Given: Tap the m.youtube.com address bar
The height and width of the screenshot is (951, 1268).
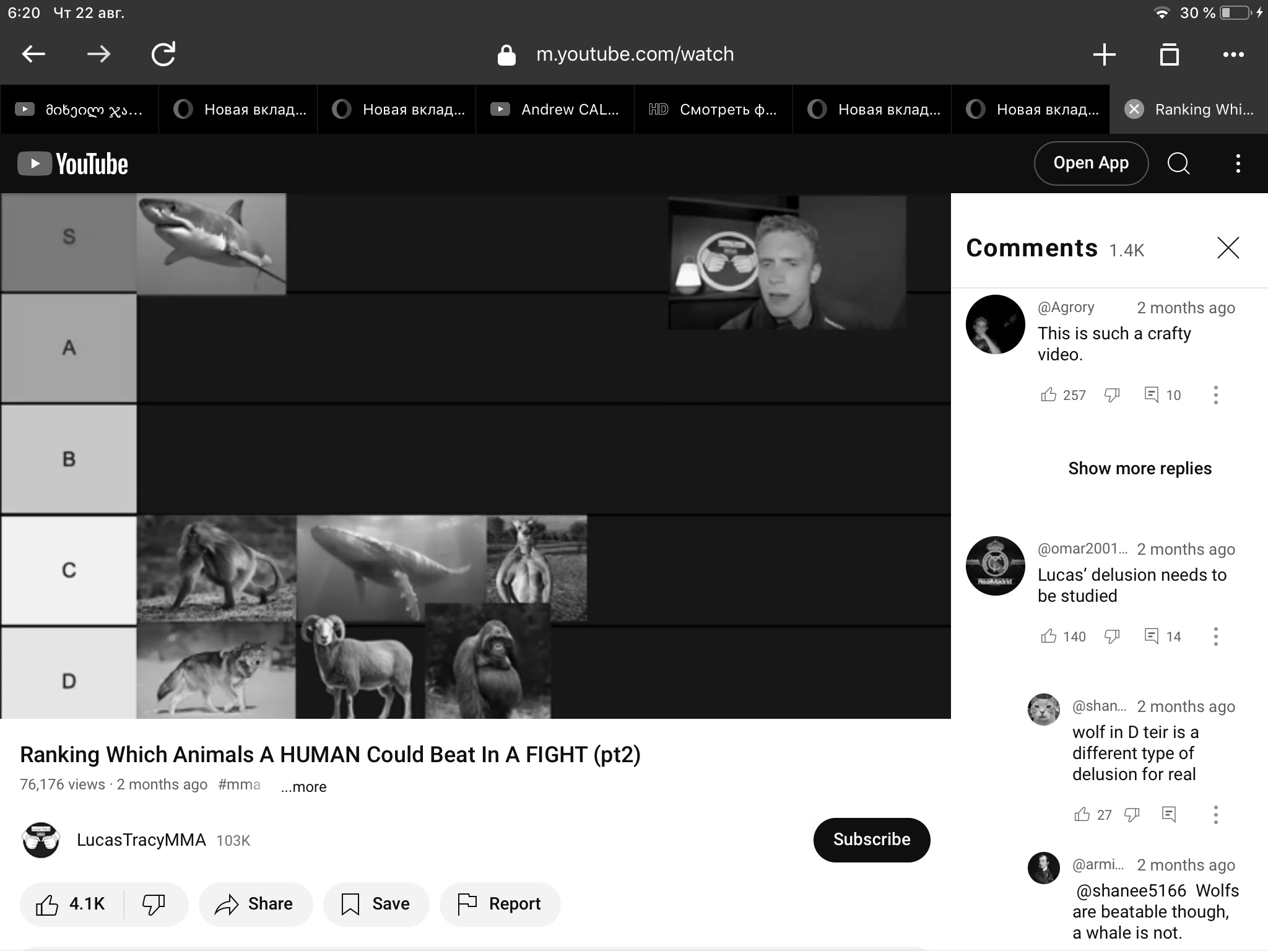Looking at the screenshot, I should pyautogui.click(x=634, y=54).
